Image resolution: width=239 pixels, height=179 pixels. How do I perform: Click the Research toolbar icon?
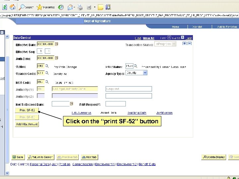(108, 7)
